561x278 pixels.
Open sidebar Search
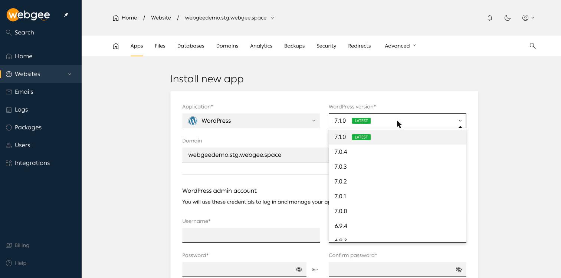pos(20,33)
